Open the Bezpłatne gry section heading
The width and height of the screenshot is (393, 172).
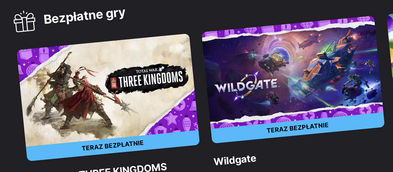pos(84,16)
